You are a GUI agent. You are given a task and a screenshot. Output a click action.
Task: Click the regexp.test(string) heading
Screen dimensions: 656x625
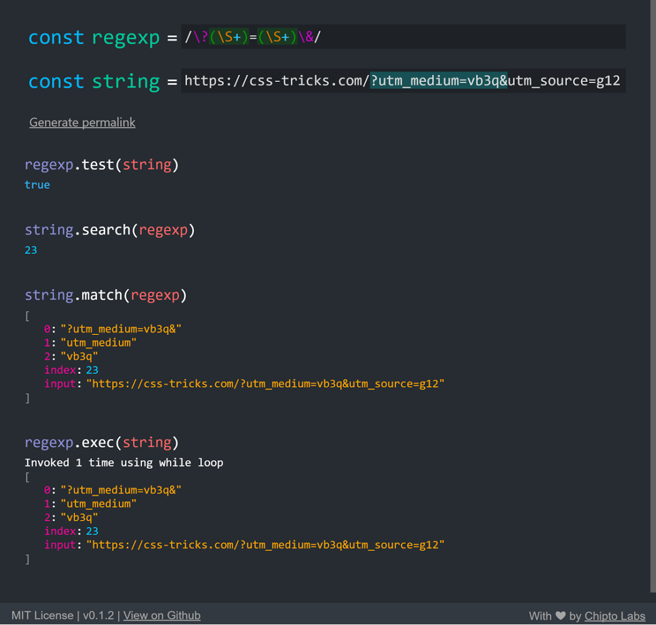pyautogui.click(x=102, y=165)
